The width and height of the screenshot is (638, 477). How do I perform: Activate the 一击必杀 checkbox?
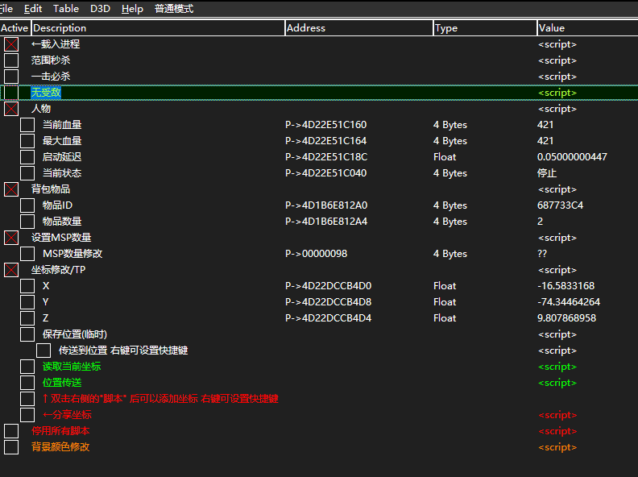click(11, 77)
